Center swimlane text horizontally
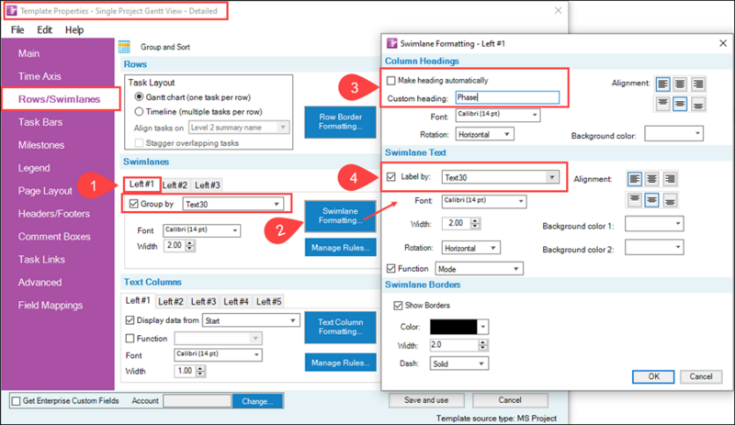 click(651, 179)
